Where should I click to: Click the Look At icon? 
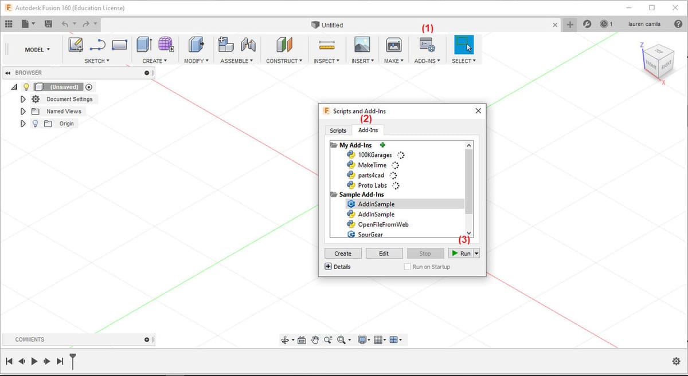click(x=302, y=340)
